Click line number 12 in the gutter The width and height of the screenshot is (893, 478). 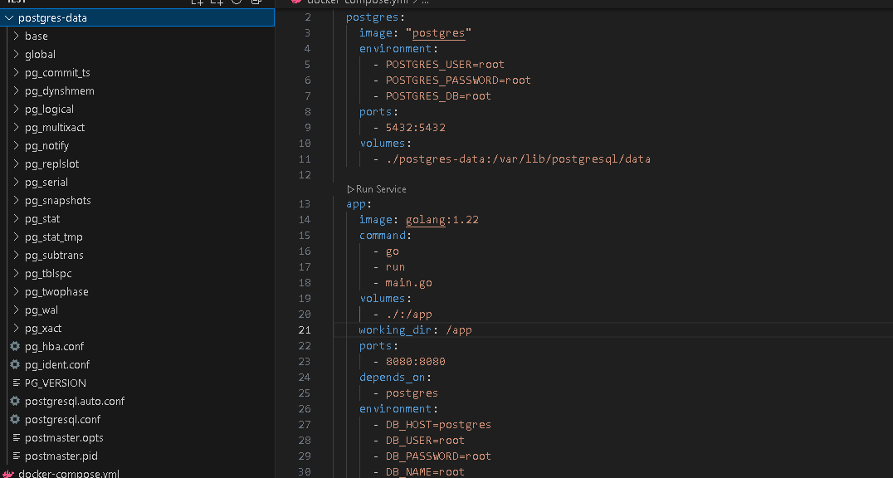point(305,175)
